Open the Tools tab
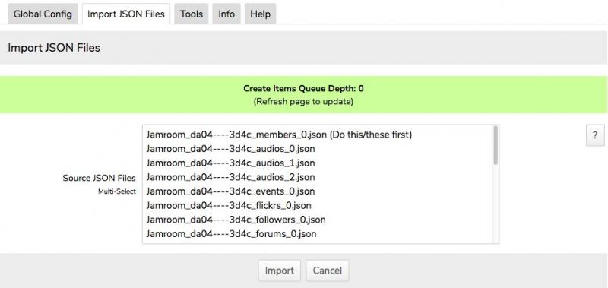Image resolution: width=608 pixels, height=288 pixels. (192, 14)
